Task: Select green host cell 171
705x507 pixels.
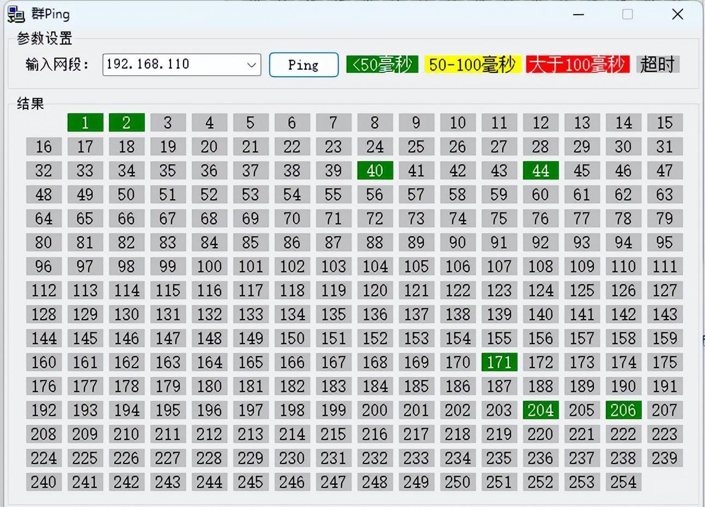Action: [500, 362]
